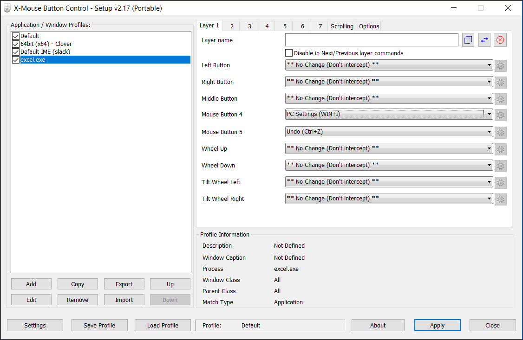Image resolution: width=523 pixels, height=340 pixels.
Task: Switch to layer tab 4
Action: (x=267, y=26)
